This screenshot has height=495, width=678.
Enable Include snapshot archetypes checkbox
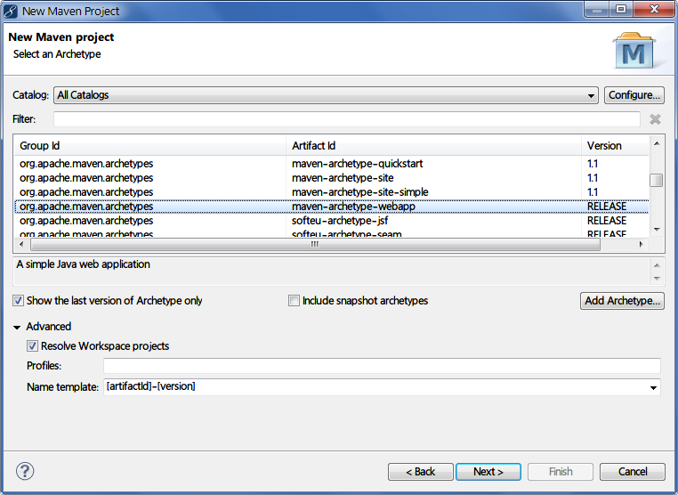click(x=294, y=301)
